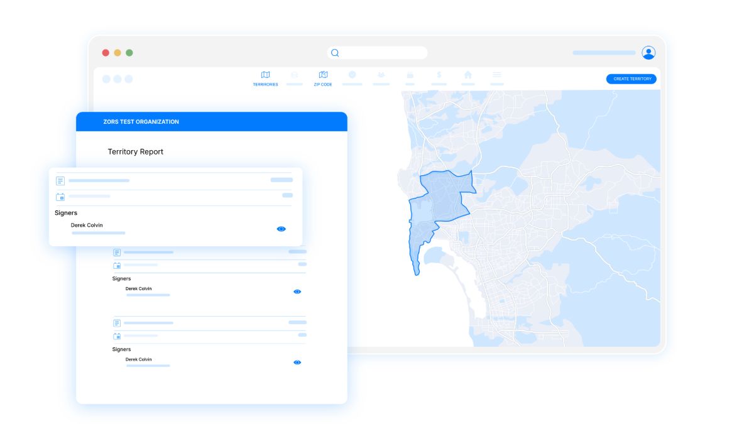754x424 pixels.
Task: Click the Create Territory button
Action: (x=631, y=79)
